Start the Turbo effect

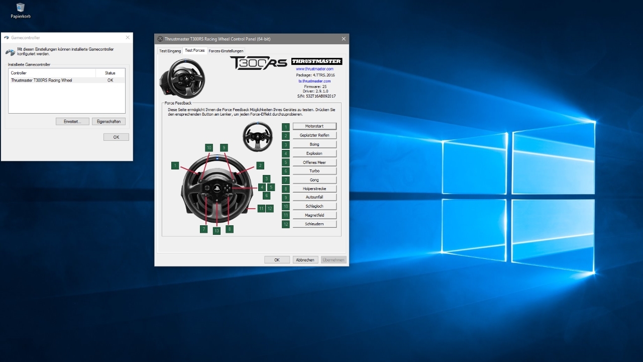(314, 171)
